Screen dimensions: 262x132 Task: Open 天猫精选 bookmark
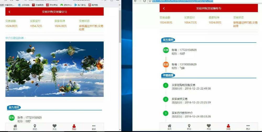click(38, 5)
